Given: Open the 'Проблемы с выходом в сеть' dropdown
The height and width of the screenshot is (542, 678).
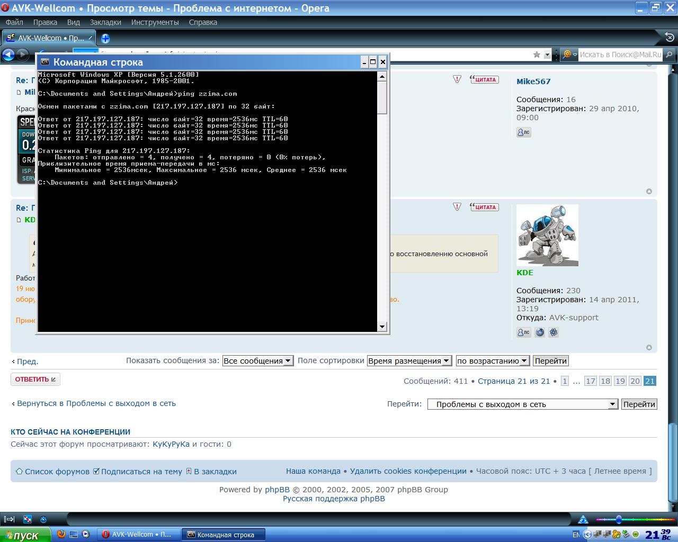Looking at the screenshot, I should click(522, 404).
